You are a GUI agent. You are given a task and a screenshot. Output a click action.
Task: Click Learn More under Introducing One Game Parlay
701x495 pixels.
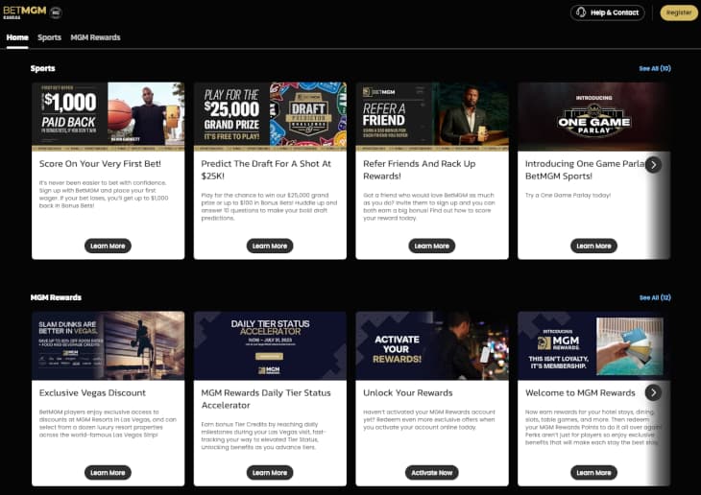tap(593, 246)
